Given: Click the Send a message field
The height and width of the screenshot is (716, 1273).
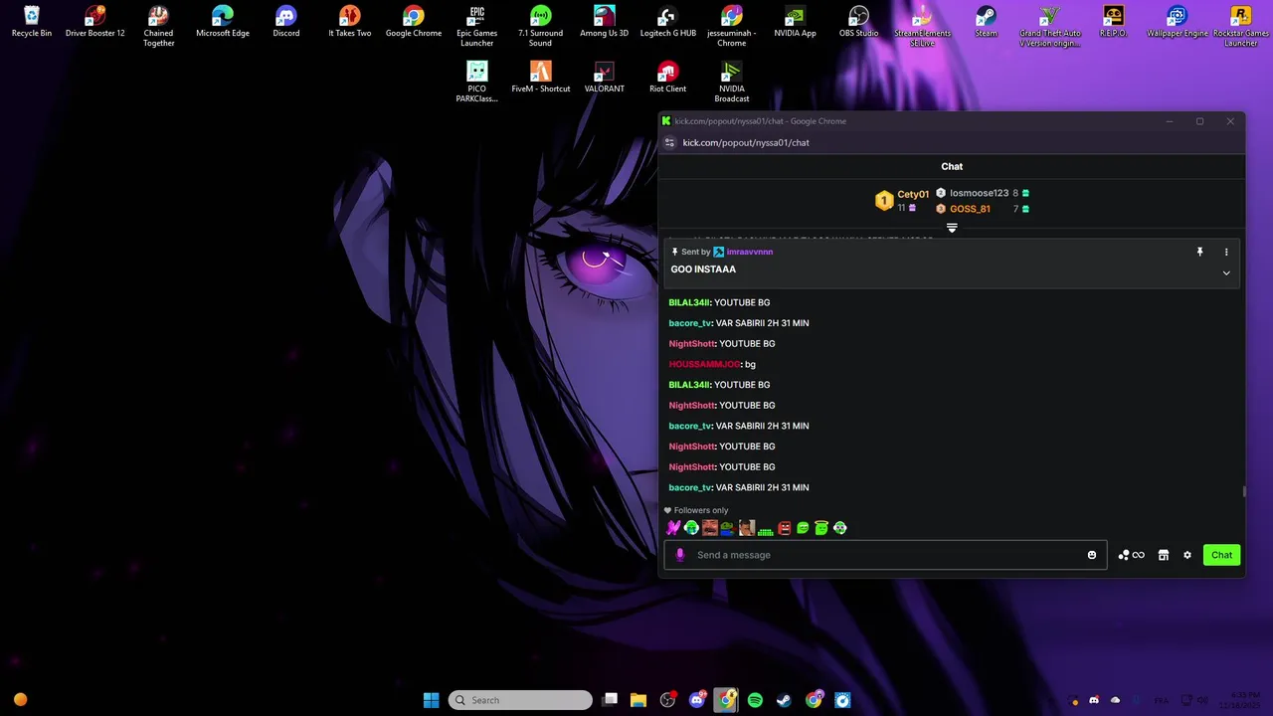Looking at the screenshot, I should tap(885, 555).
